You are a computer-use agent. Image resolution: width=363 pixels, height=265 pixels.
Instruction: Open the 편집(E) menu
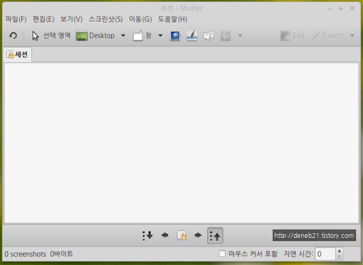click(x=43, y=19)
